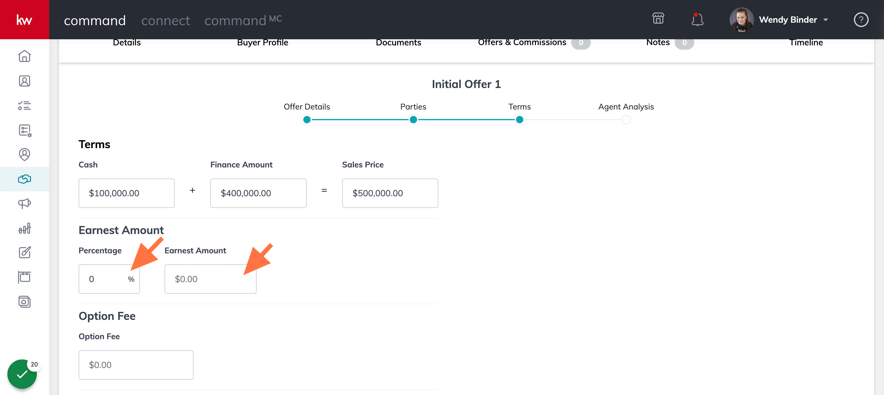Open the SmartPlans sidebar icon
Viewport: 884px width, 395px height.
pos(25,130)
